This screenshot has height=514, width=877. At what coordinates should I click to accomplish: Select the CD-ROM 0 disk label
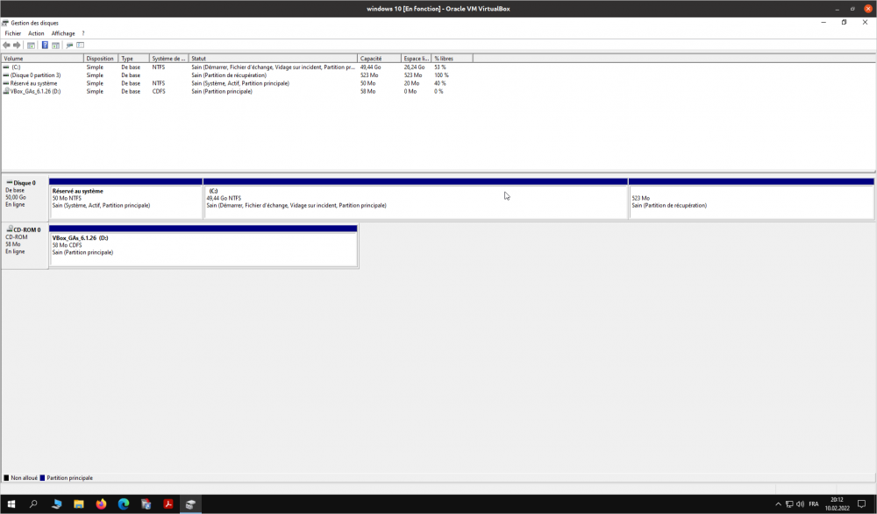(25, 245)
